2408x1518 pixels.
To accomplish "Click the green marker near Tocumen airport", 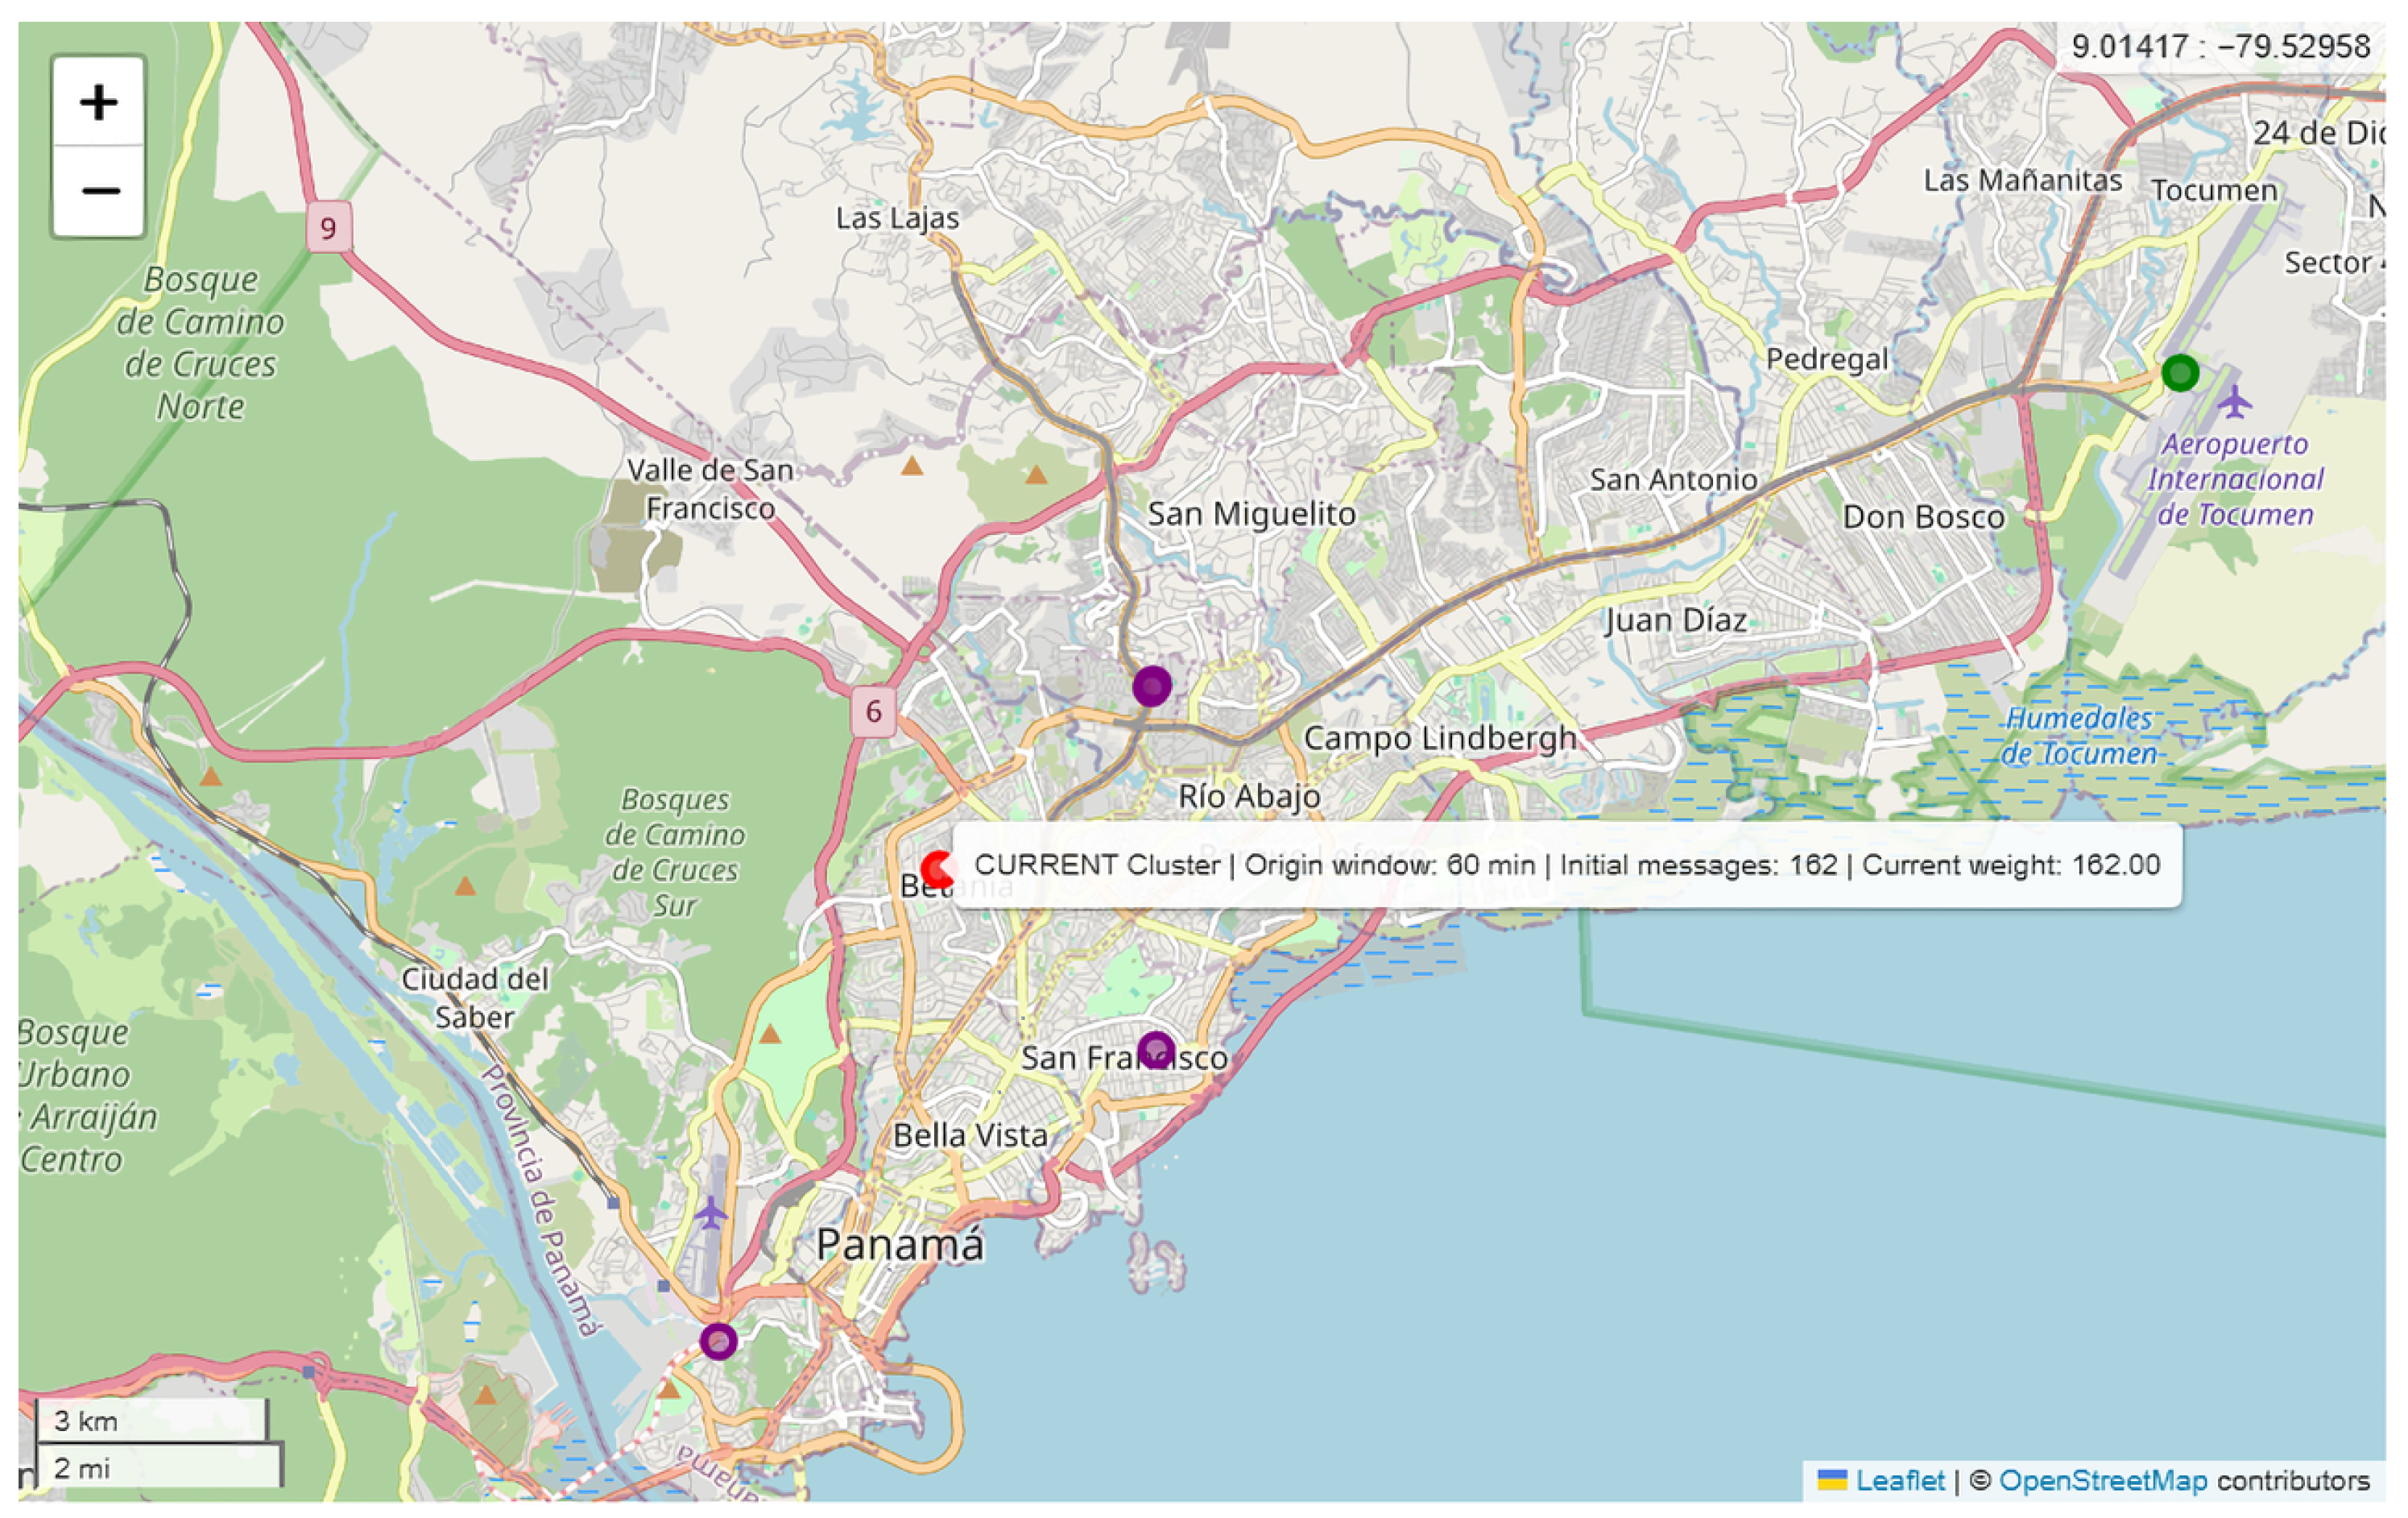I will [x=2179, y=373].
